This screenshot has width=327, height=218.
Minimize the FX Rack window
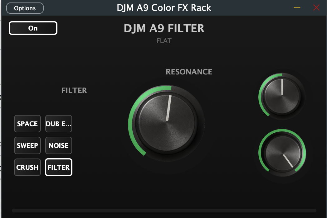(x=297, y=8)
